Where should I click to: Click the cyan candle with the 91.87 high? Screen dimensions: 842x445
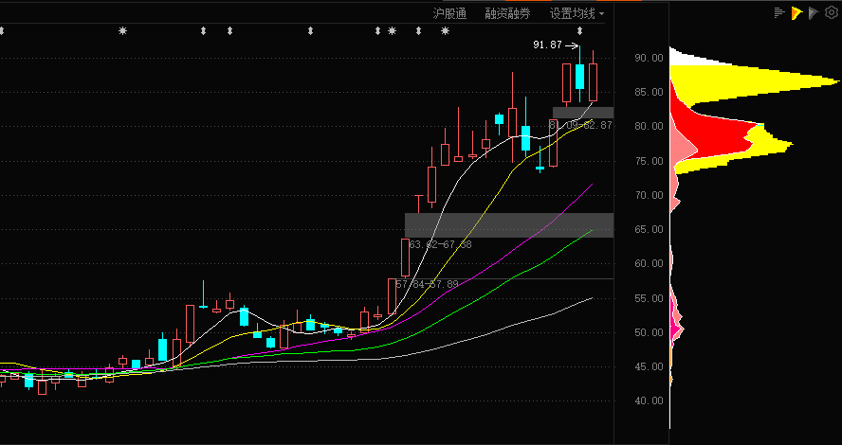tap(579, 77)
